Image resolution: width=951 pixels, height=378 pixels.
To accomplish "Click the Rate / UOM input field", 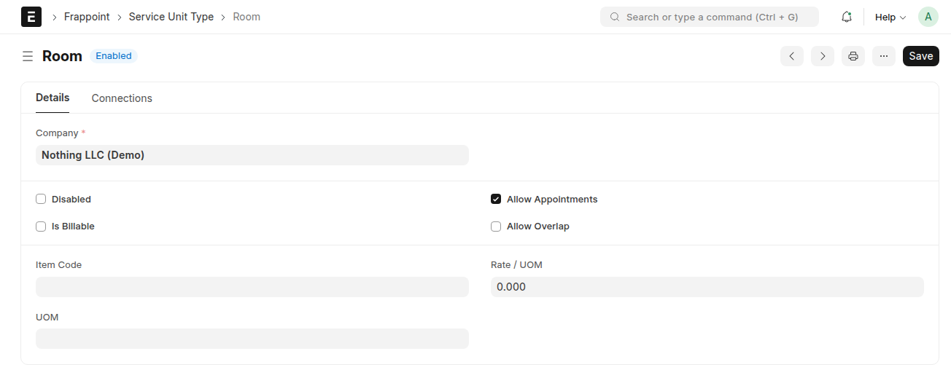I will click(x=707, y=287).
